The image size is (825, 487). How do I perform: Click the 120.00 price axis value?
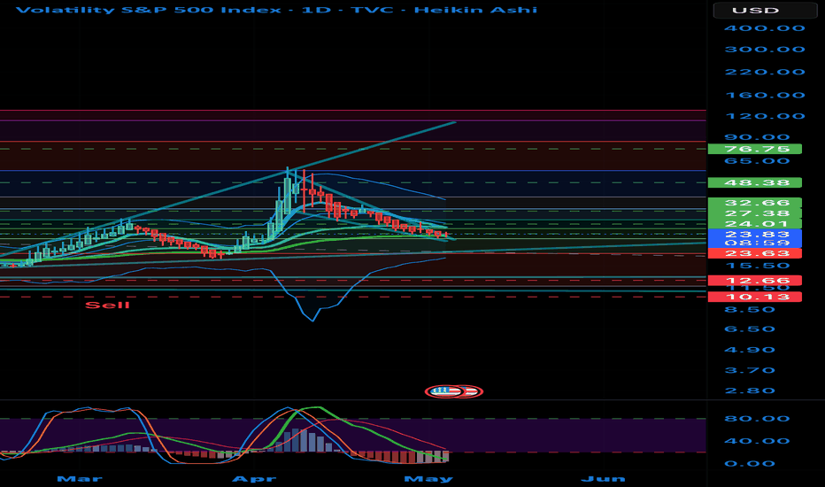point(765,116)
